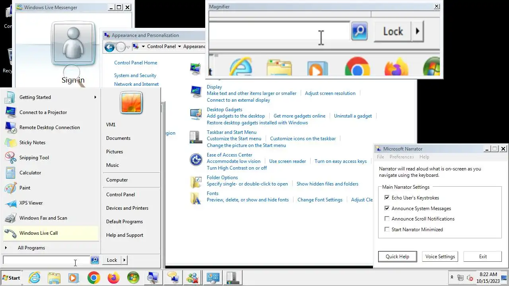Select Default Programs in Start menu
The image size is (509, 286).
pyautogui.click(x=124, y=222)
